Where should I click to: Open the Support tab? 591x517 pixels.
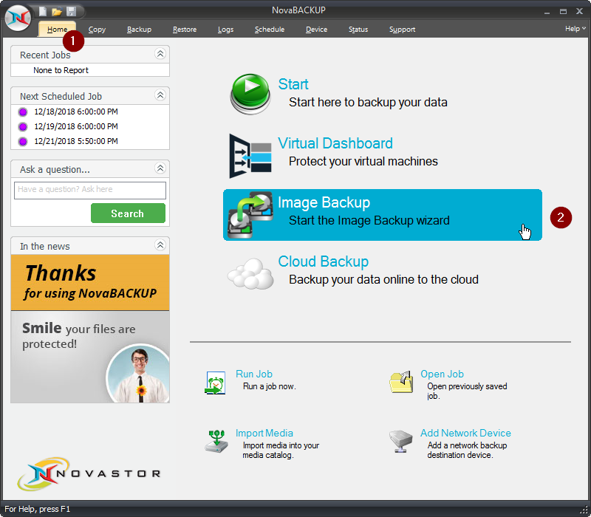pos(402,30)
